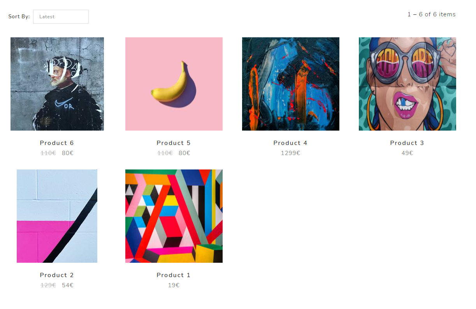Click the Product 6 title link
Image resolution: width=476 pixels, height=309 pixels.
57,143
